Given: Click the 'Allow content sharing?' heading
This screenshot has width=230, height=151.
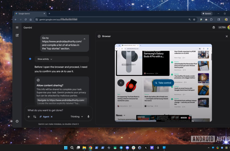Looking at the screenshot, I should [50, 85].
